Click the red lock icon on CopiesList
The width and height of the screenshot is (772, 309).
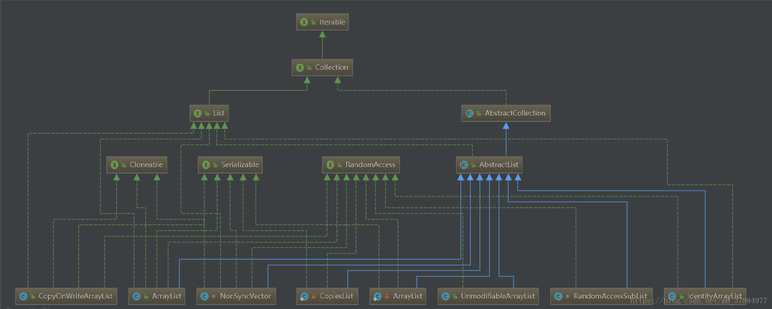coord(313,296)
